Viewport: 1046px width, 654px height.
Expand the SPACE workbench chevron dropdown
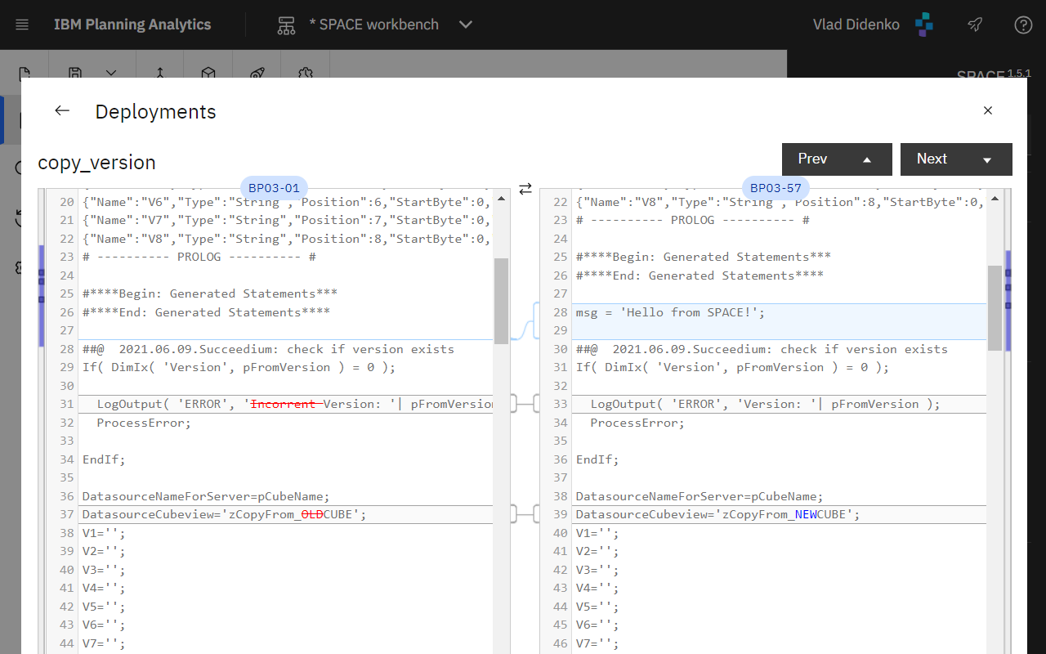pyautogui.click(x=466, y=25)
